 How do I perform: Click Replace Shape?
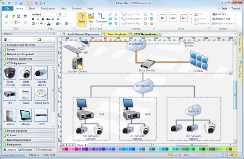click(223, 24)
